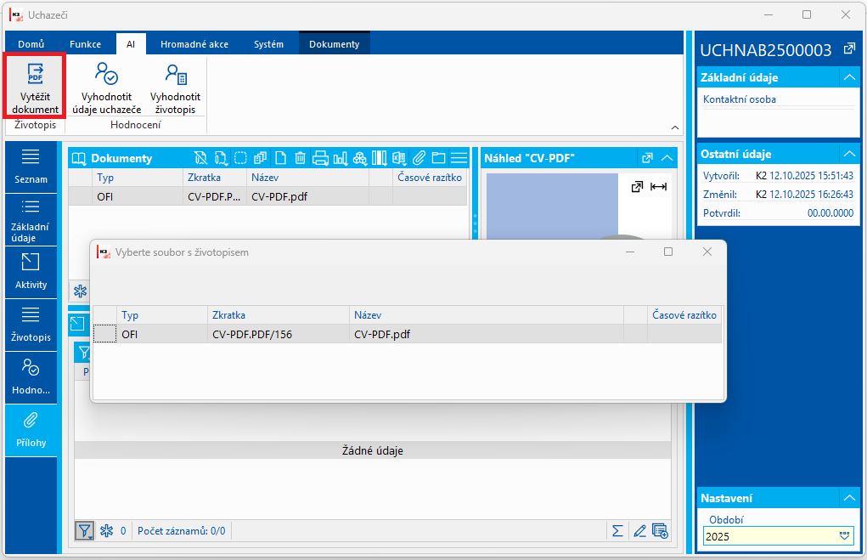Fit preview to width with the arrows icon

(x=658, y=187)
